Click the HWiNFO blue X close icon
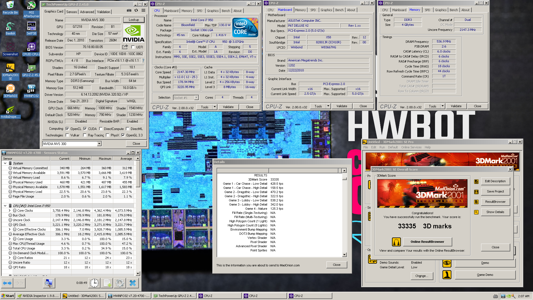 click(x=133, y=283)
